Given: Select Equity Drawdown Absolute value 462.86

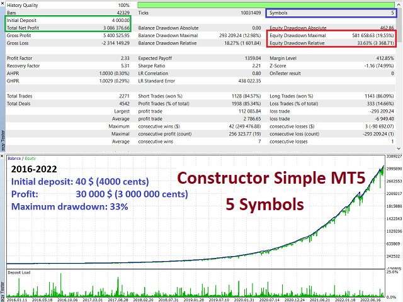Looking at the screenshot, I should pyautogui.click(x=387, y=28).
